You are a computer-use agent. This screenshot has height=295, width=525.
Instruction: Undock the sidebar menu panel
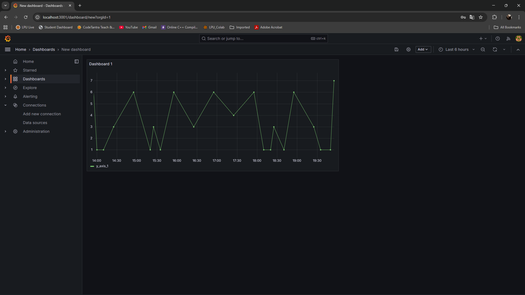pyautogui.click(x=77, y=61)
